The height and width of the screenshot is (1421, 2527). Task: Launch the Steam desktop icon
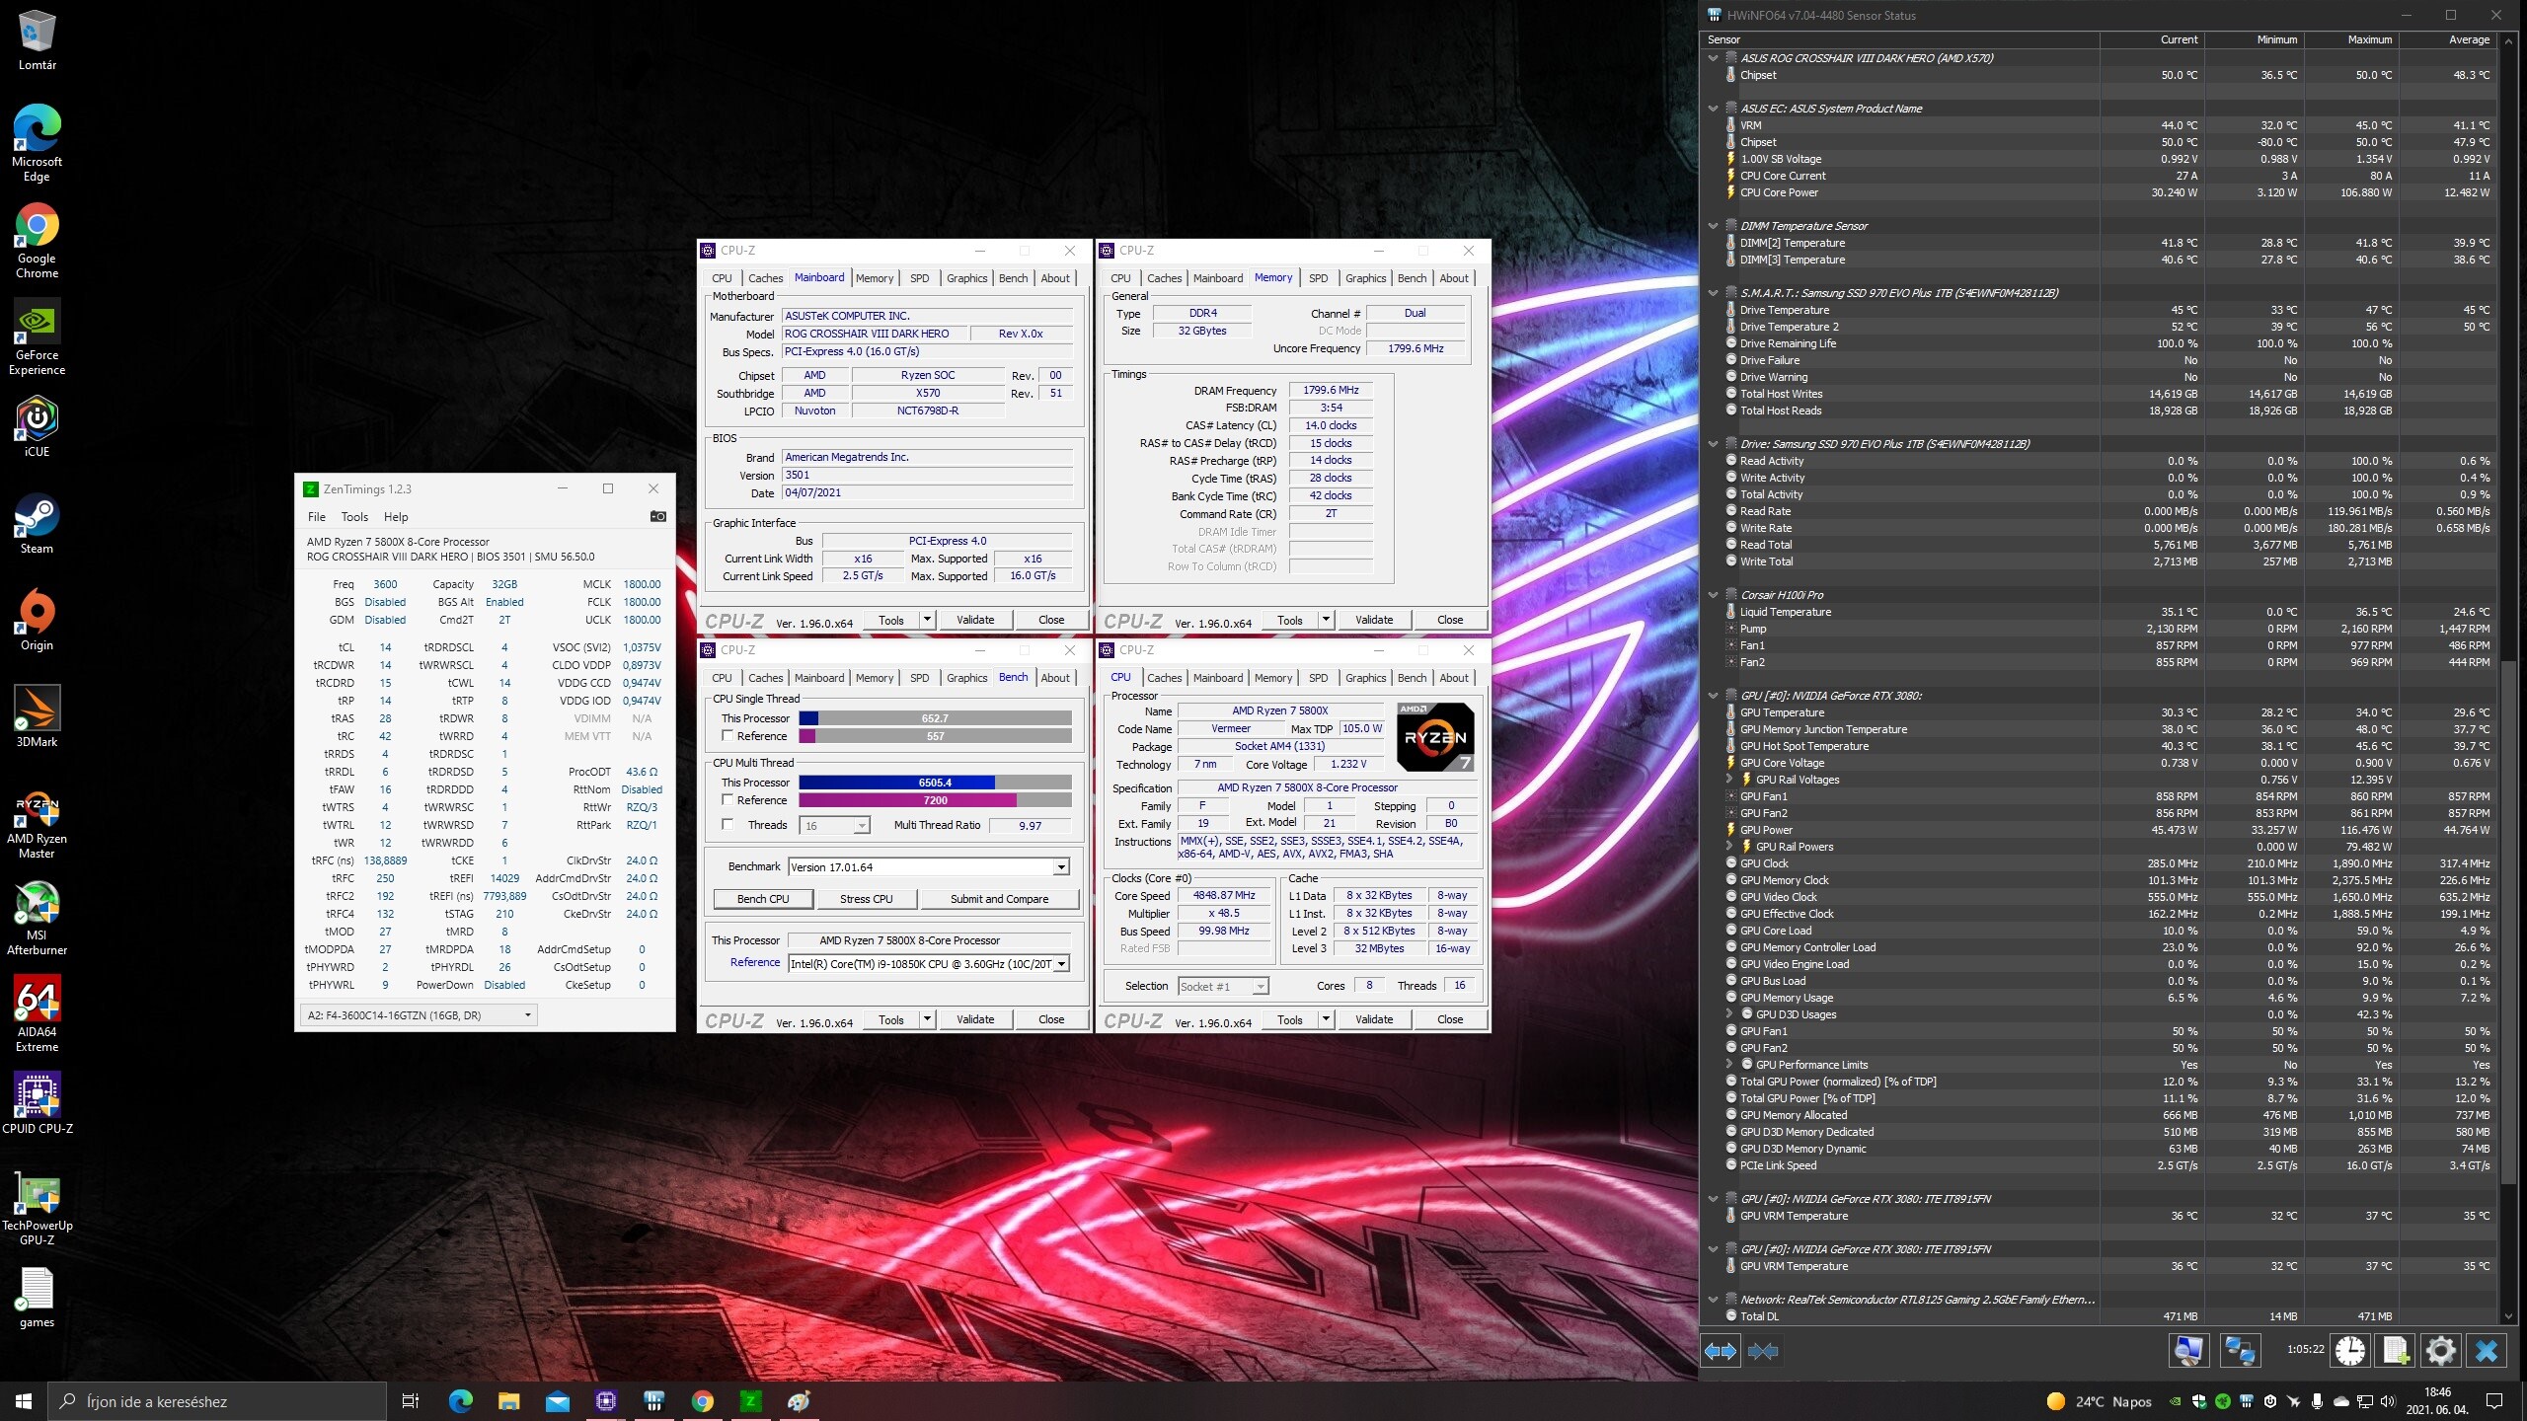pos(37,523)
